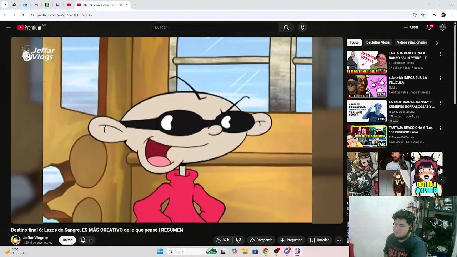Click the Crear button
This screenshot has width=457, height=257.
[x=411, y=27]
